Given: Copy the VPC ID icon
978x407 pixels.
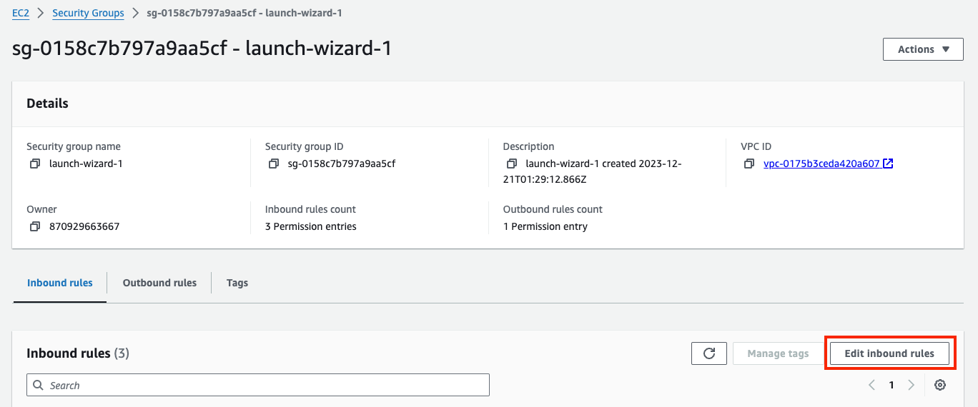Looking at the screenshot, I should click(x=749, y=164).
